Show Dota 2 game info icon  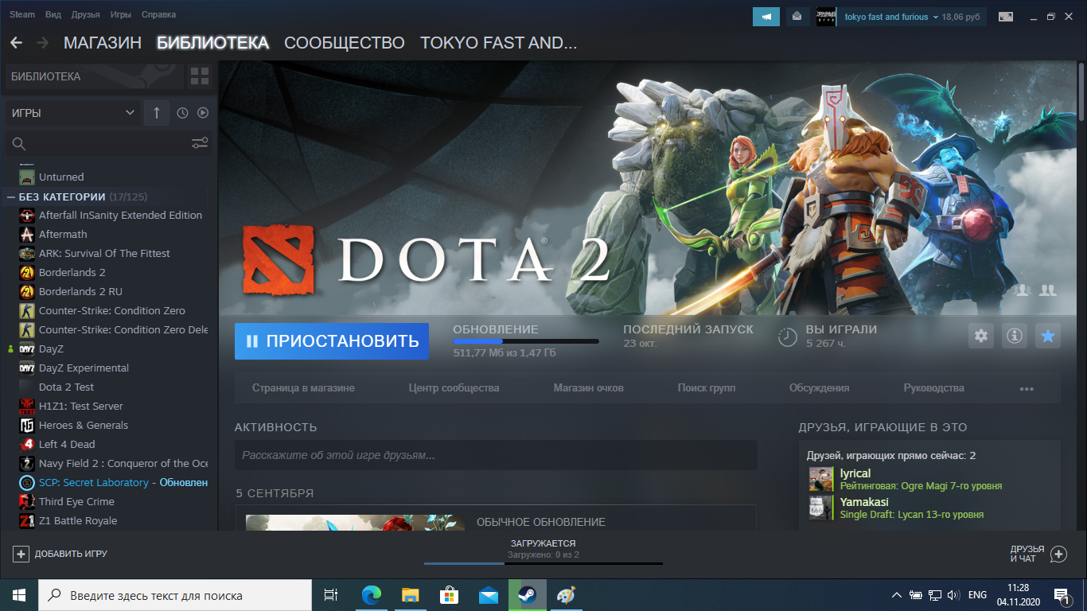(x=1015, y=337)
